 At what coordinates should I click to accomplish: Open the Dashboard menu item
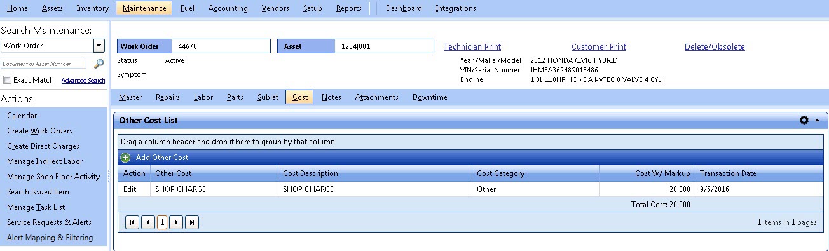tap(404, 8)
